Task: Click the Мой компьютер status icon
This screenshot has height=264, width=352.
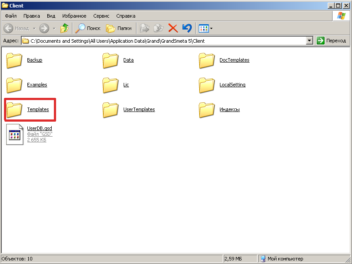Action: [263, 259]
